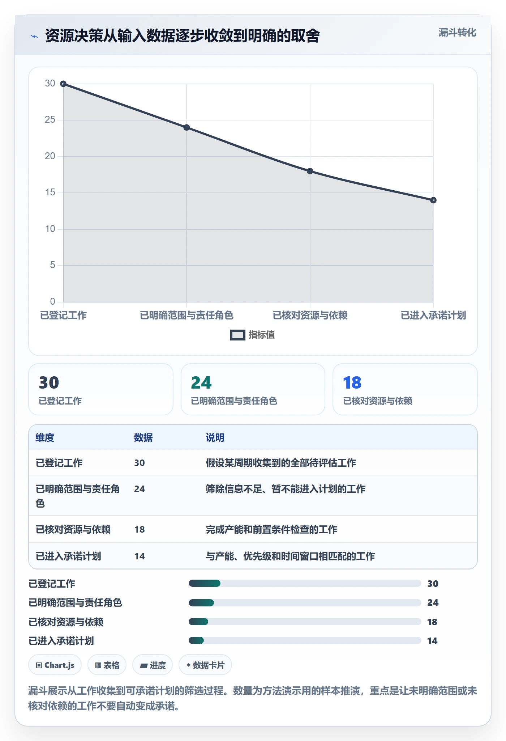Screen dimensions: 506x741
Task: Click the 18 已核对资源与依赖 stat card
Action: pyautogui.click(x=405, y=389)
